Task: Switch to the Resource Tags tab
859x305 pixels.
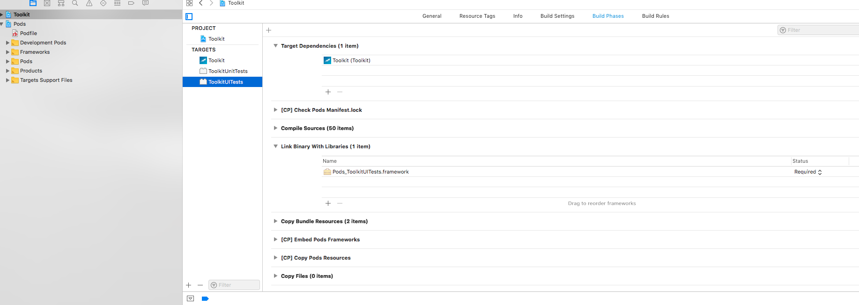Action: click(x=477, y=16)
